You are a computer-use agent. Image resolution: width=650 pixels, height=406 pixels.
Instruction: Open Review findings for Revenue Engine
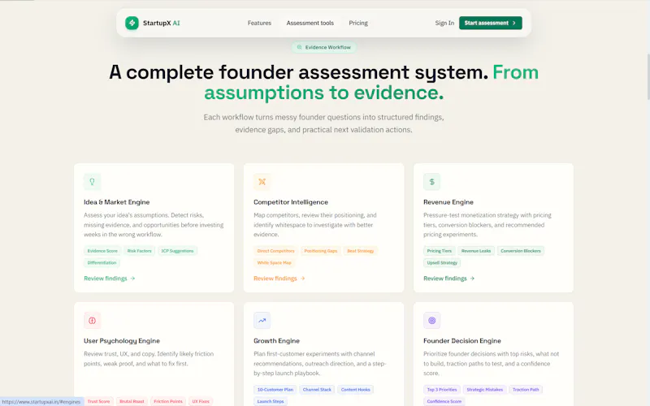tap(449, 279)
